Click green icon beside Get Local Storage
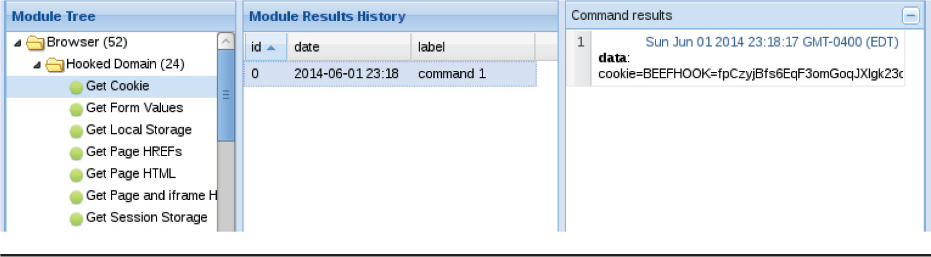 [x=76, y=130]
